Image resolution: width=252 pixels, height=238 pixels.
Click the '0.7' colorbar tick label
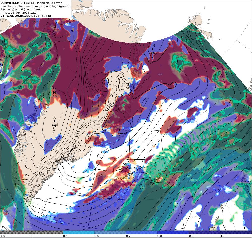point(128,236)
